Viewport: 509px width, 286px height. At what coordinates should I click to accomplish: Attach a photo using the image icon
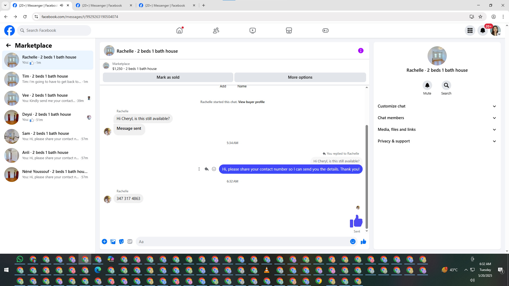point(113,242)
